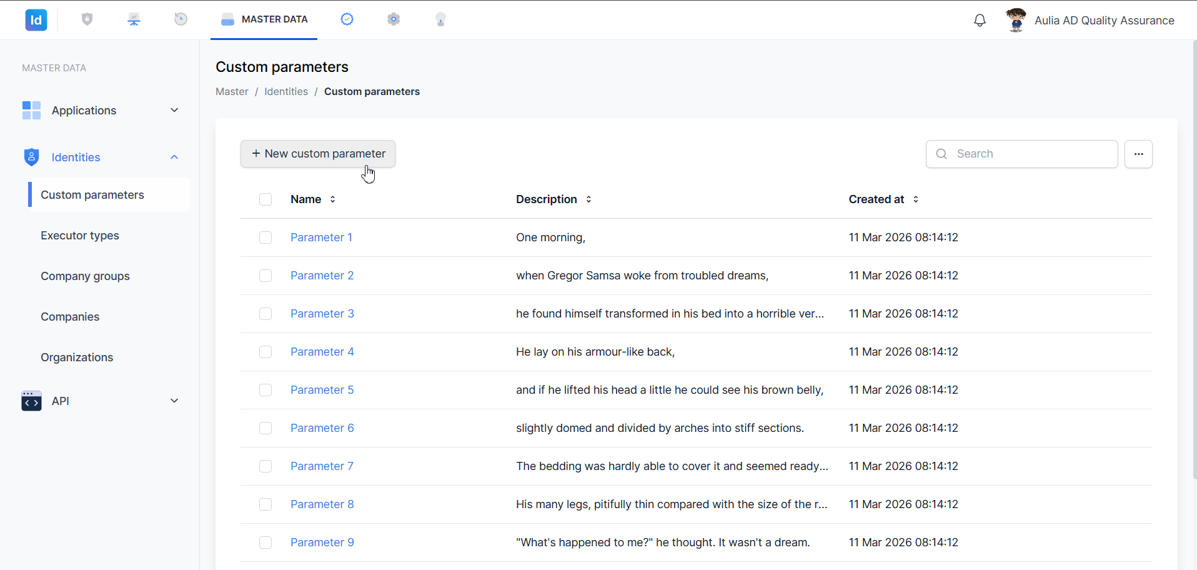
Task: Expand the API menu chevron
Action: 174,401
